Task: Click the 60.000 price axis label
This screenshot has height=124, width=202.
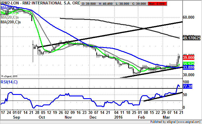Action: [189, 18]
